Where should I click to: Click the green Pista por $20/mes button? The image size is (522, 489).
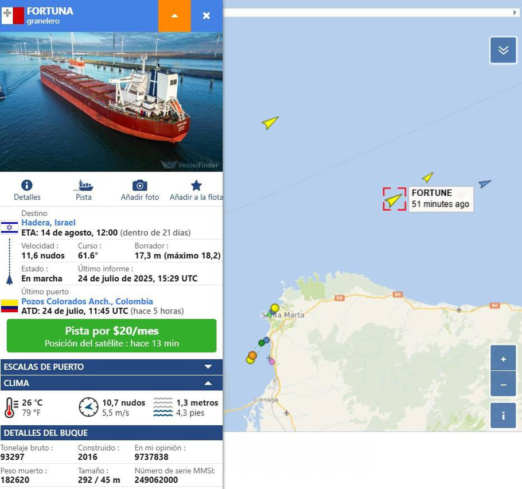click(x=111, y=336)
